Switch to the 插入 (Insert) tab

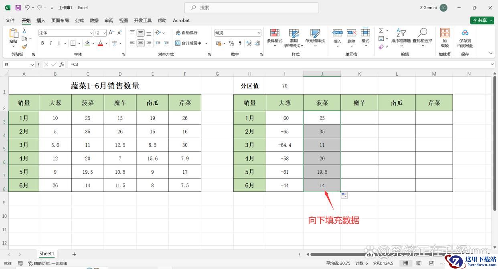pos(40,20)
